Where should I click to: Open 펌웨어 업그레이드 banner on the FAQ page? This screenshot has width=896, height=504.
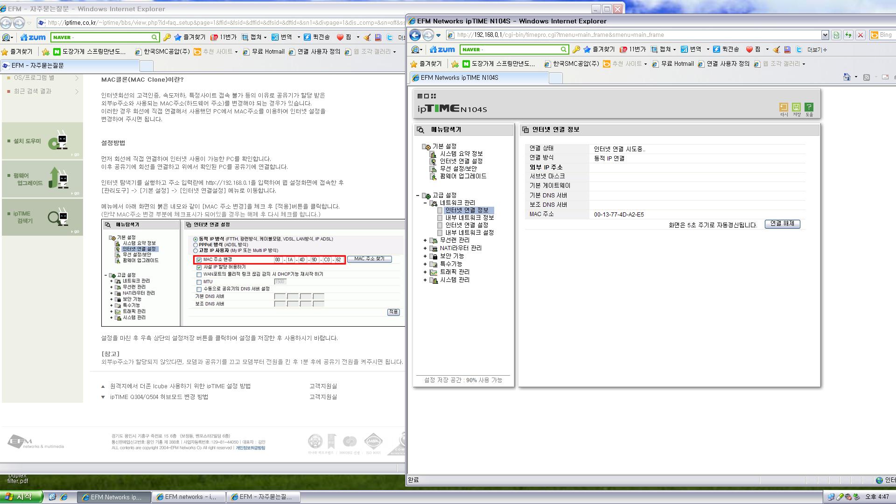point(42,179)
